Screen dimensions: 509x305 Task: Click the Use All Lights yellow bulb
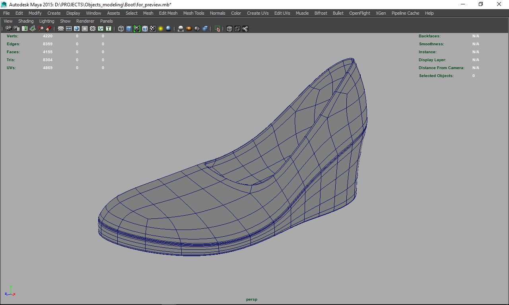click(x=161, y=29)
